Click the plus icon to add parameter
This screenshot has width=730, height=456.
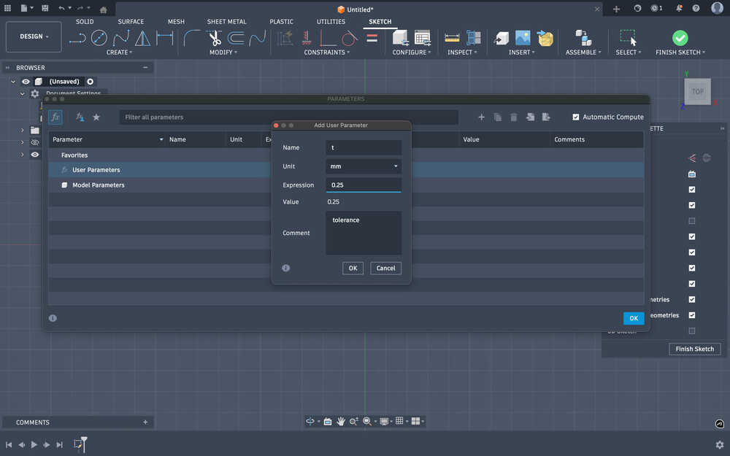[481, 117]
